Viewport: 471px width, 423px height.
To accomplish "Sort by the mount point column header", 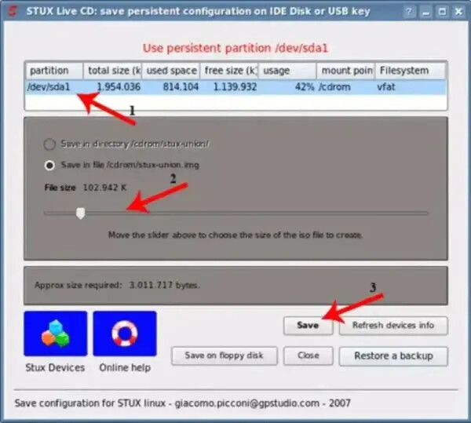I will pos(345,71).
